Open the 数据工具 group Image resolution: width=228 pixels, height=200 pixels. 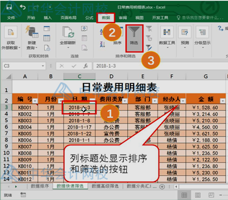pos(167,37)
